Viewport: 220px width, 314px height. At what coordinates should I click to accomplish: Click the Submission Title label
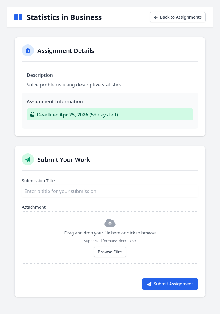[x=38, y=181]
